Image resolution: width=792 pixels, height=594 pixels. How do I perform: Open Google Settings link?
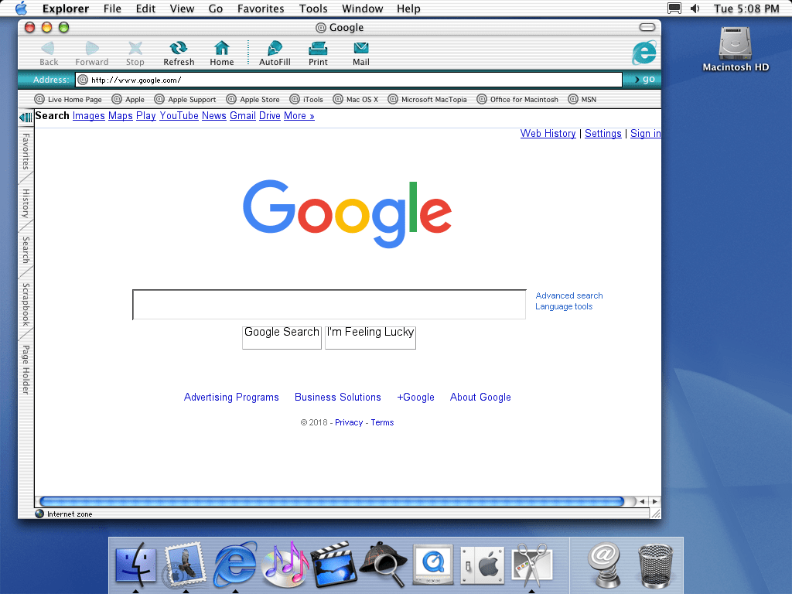click(603, 133)
